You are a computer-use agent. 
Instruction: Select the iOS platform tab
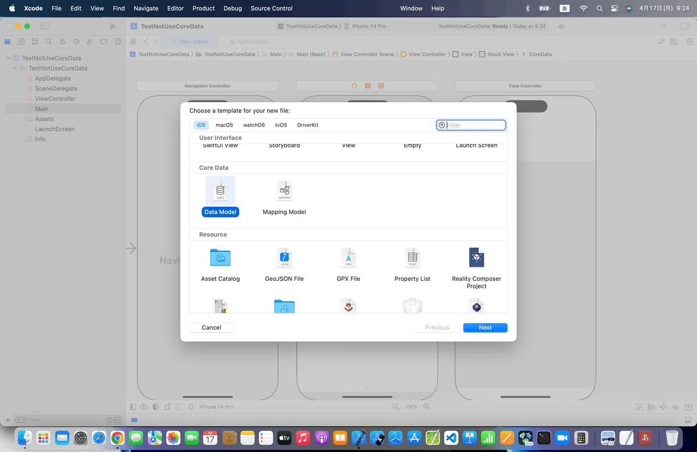(x=201, y=125)
